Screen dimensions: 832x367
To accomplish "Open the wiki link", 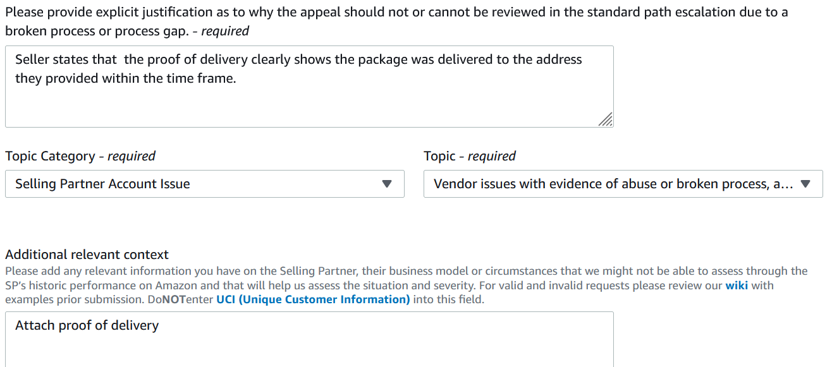I will pyautogui.click(x=737, y=286).
